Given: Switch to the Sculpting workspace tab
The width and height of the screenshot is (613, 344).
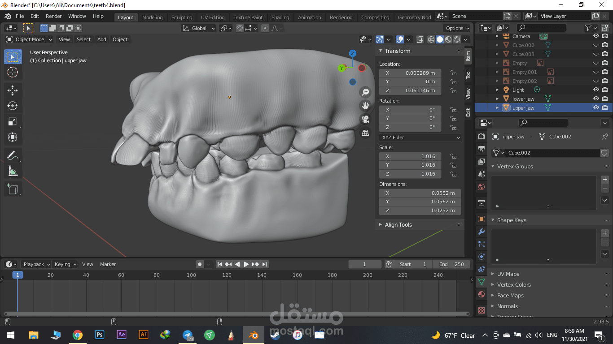Looking at the screenshot, I should click(181, 17).
